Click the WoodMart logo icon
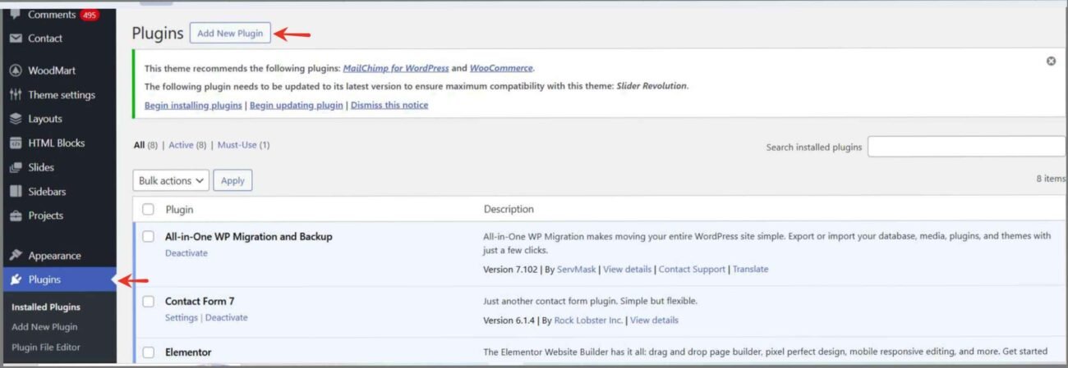 click(16, 70)
